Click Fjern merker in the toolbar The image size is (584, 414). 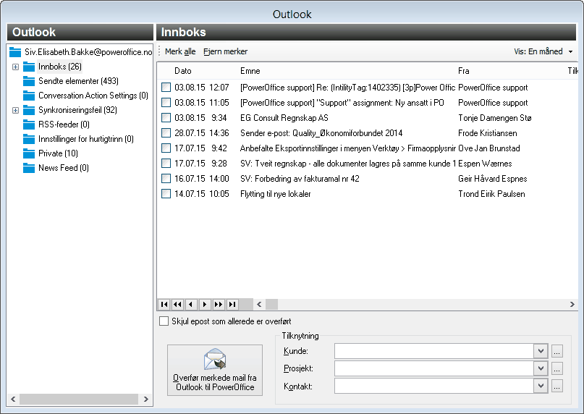225,51
